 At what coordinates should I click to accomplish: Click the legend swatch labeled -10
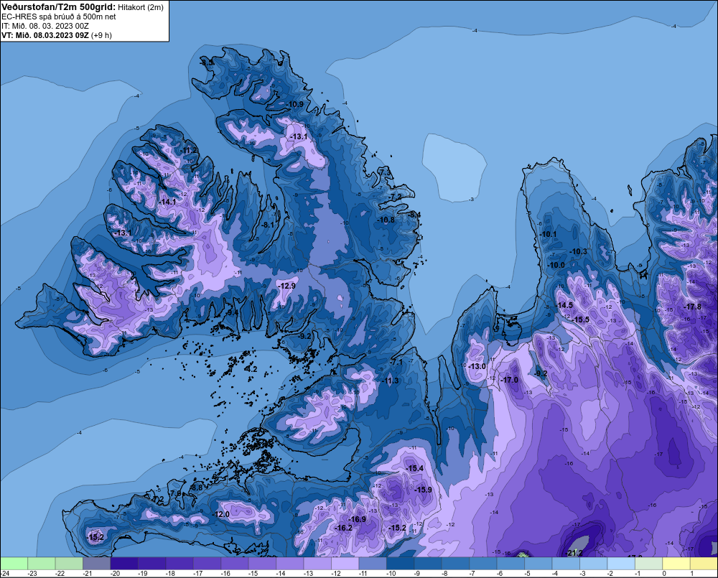[x=401, y=563]
